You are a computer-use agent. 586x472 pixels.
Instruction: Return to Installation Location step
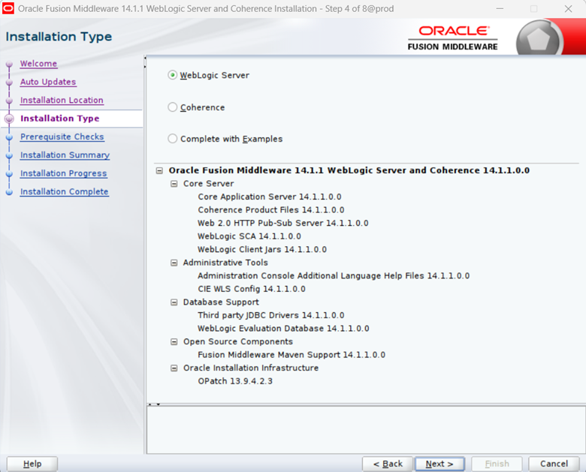coord(62,100)
